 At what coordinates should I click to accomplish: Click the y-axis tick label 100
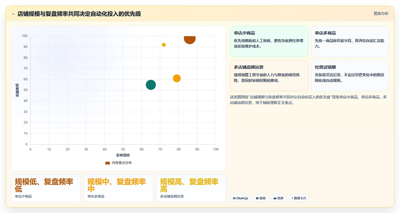coord(24,36)
